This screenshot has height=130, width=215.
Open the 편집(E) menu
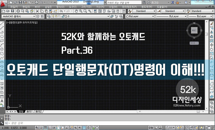tap(26, 7)
